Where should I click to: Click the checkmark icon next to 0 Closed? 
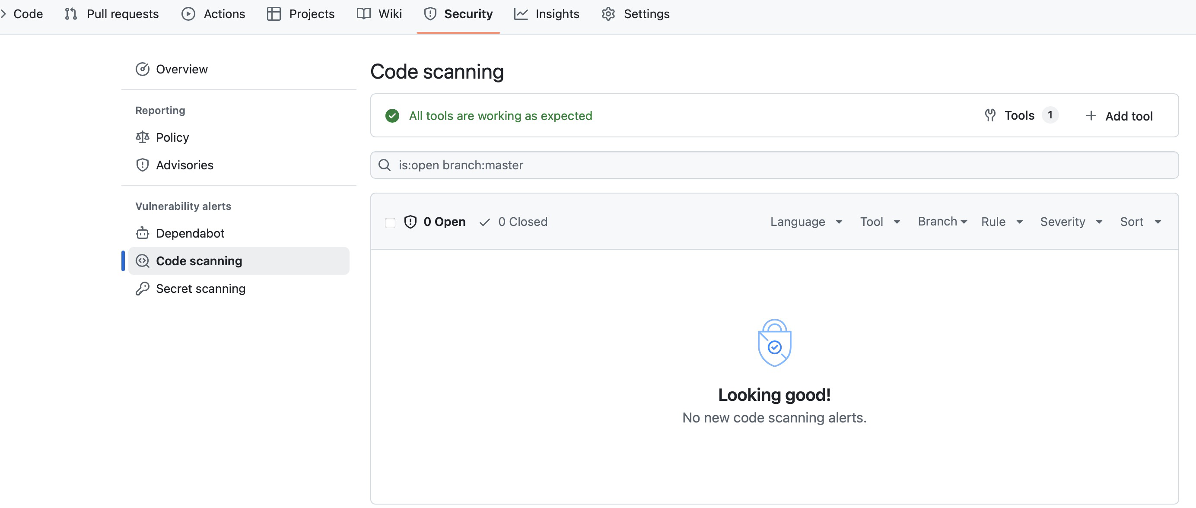[485, 222]
